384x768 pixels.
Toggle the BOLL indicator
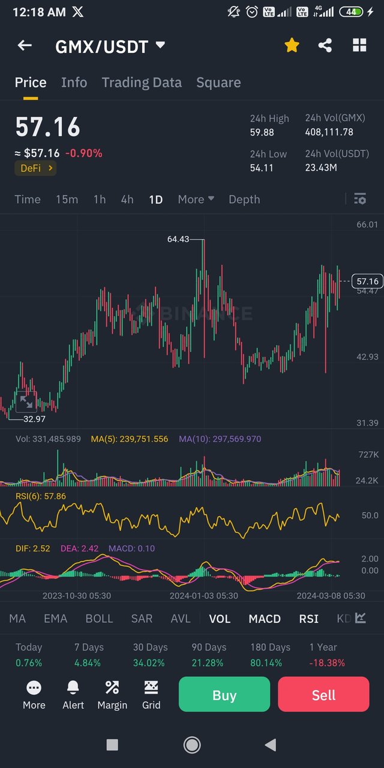pos(99,618)
